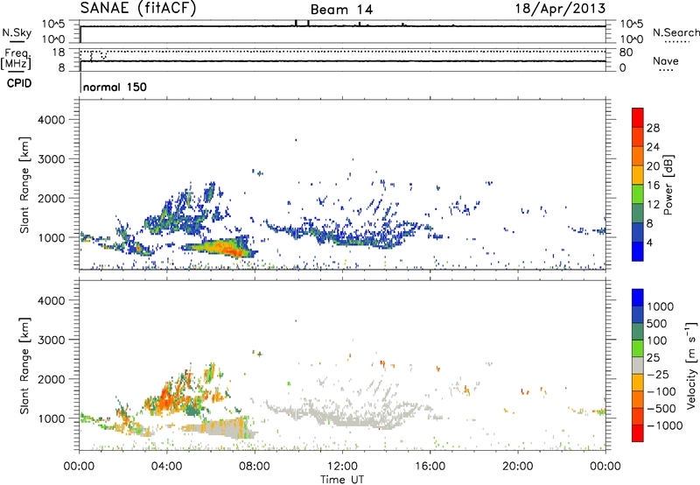
Task: Click the '08:00' time axis tick
Action: tap(255, 467)
